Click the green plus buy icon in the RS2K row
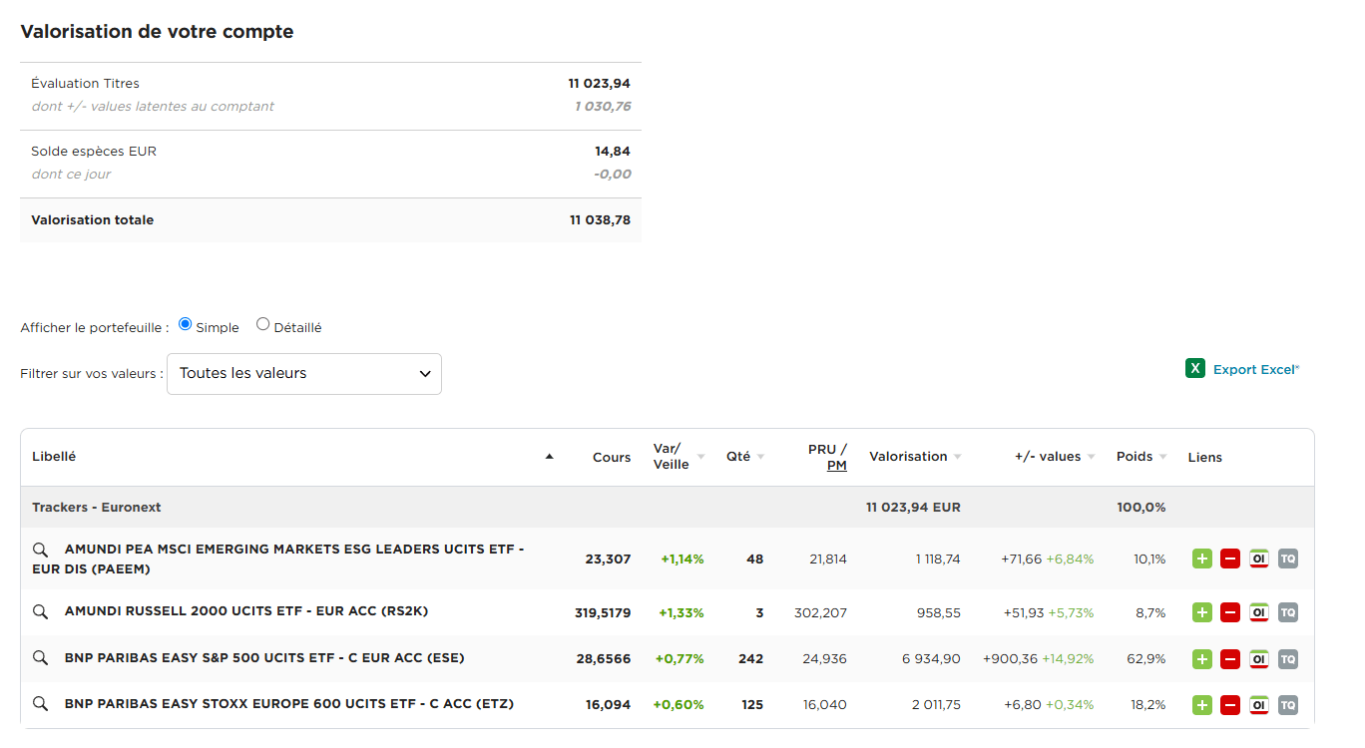This screenshot has height=748, width=1365. (x=1202, y=612)
